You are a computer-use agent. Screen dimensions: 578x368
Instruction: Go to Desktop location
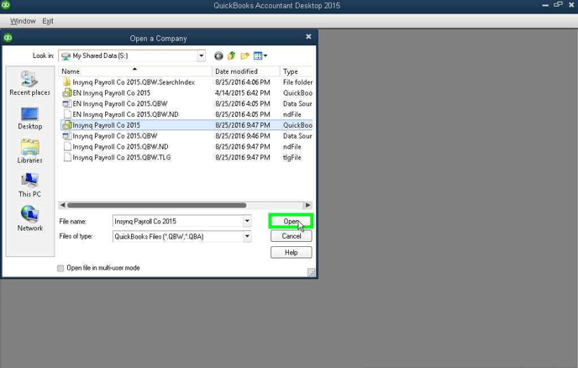click(x=30, y=118)
